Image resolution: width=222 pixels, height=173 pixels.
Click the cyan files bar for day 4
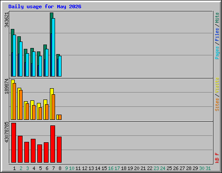[x=34, y=64]
